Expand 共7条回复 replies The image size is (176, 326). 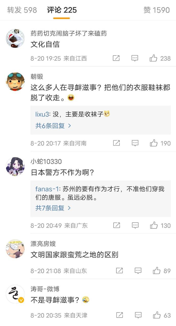tap(53, 208)
